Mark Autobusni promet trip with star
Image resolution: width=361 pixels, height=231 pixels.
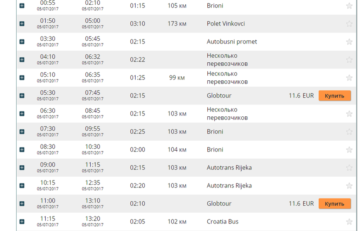(x=349, y=42)
